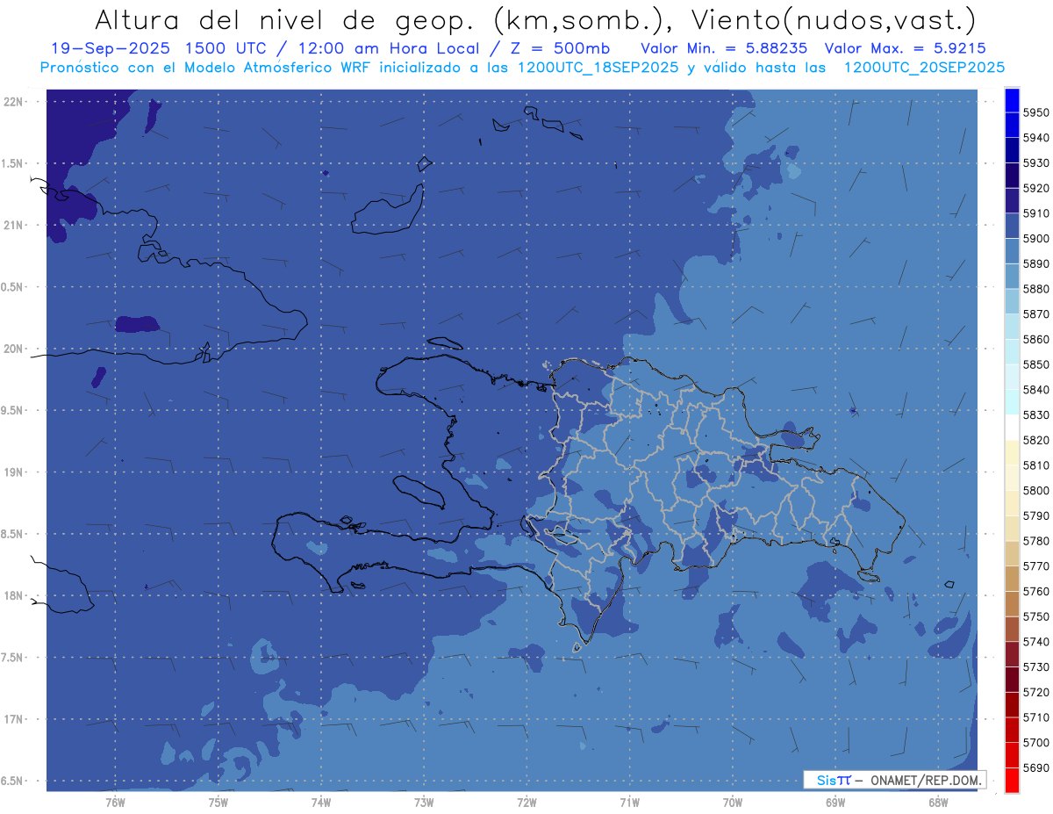The width and height of the screenshot is (1053, 814).
Task: Click the '5690' color bar label
Action: click(1036, 768)
